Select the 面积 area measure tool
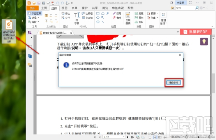The image size is (216, 140). (x=139, y=22)
